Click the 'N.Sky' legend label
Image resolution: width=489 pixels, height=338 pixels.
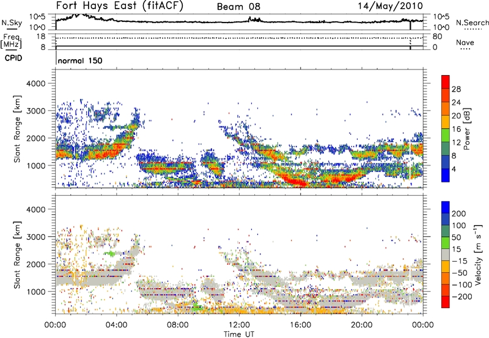12,23
